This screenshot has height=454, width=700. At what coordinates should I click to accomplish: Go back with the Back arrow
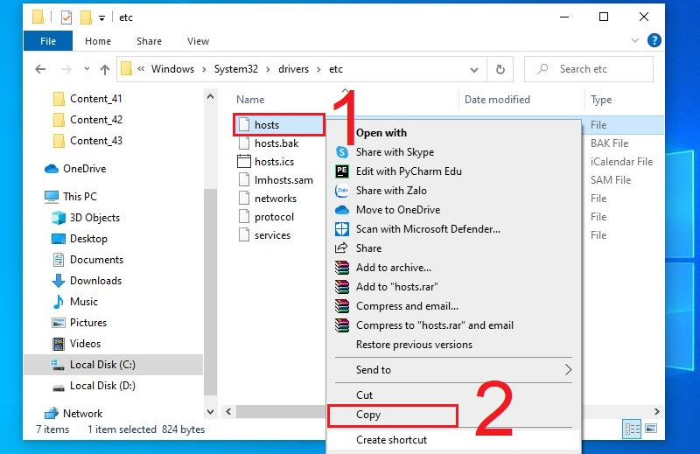pyautogui.click(x=40, y=69)
